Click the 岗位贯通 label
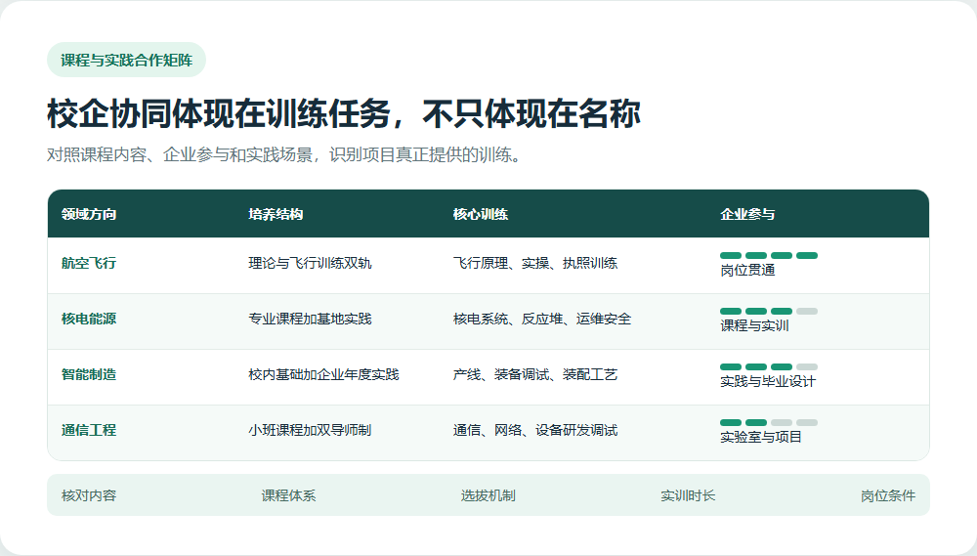This screenshot has width=977, height=556. click(x=747, y=270)
